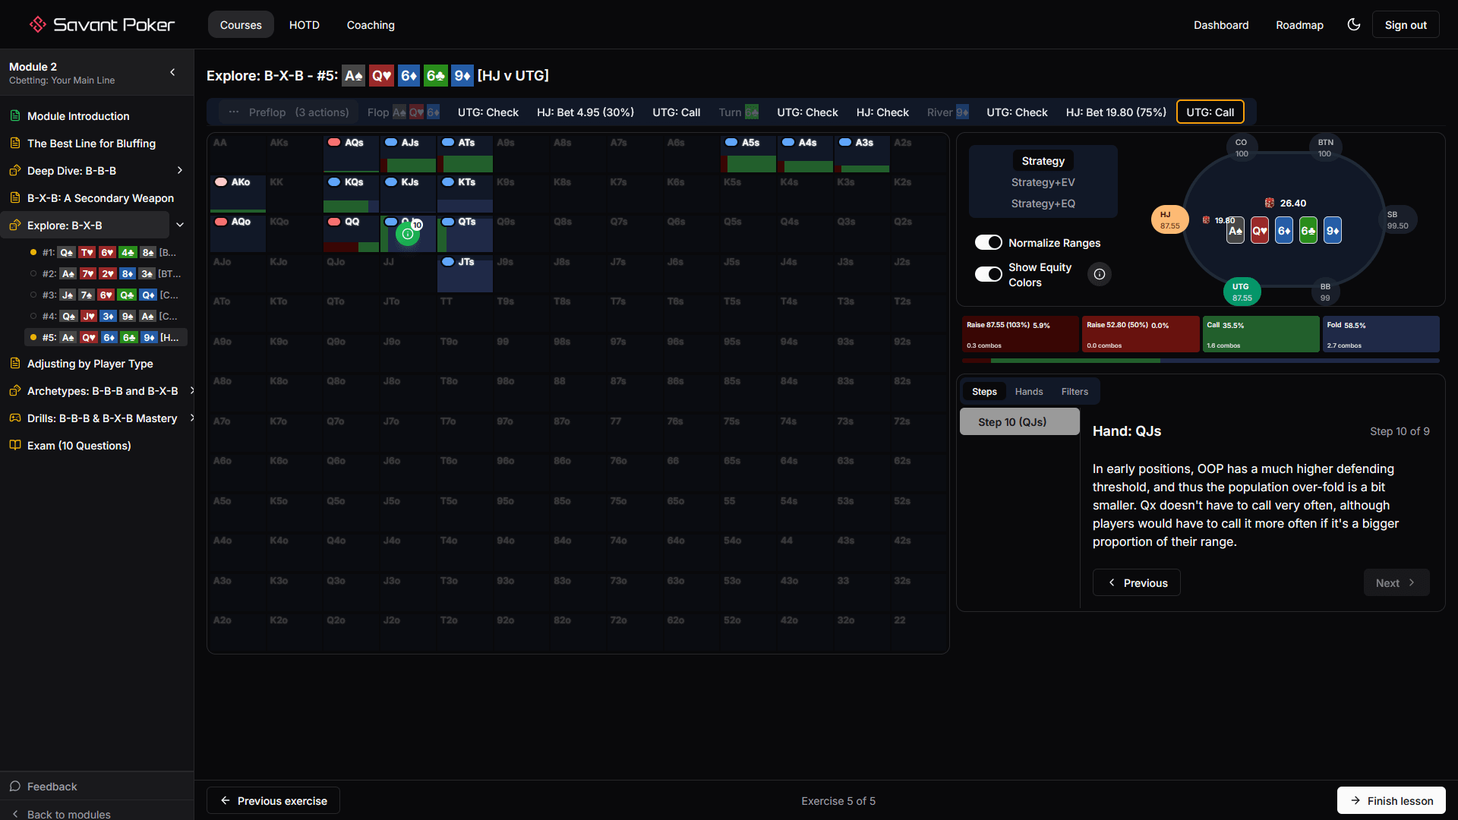The width and height of the screenshot is (1458, 820).
Task: Click the Savant Poker logo
Action: tap(102, 24)
